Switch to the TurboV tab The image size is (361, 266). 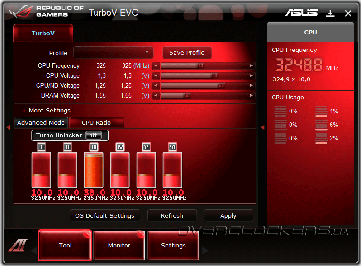point(43,33)
